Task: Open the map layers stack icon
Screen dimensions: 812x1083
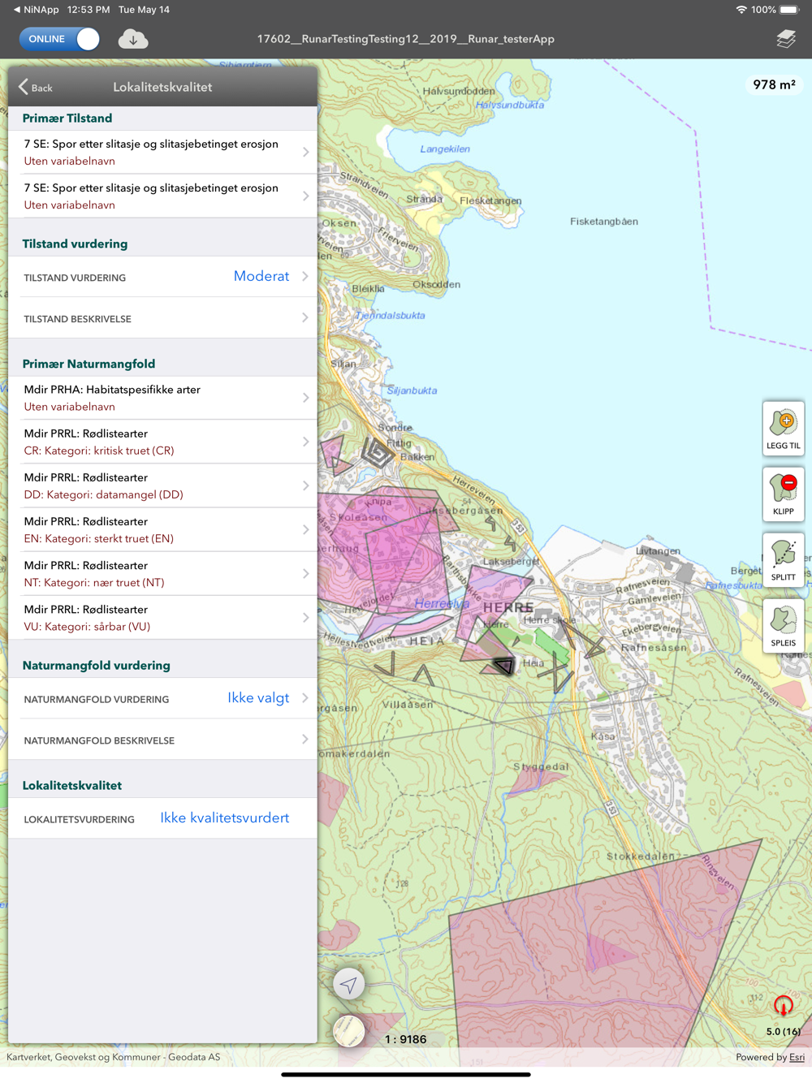Action: (x=785, y=39)
